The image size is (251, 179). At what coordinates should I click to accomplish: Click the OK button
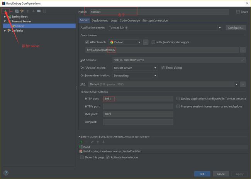[x=202, y=174]
